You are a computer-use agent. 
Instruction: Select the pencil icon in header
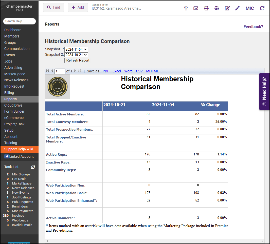(237, 8)
